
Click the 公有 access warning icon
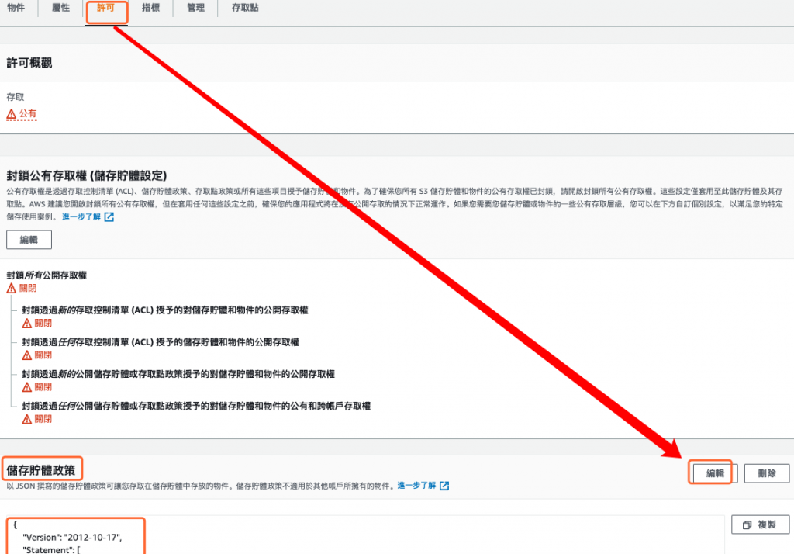point(11,114)
